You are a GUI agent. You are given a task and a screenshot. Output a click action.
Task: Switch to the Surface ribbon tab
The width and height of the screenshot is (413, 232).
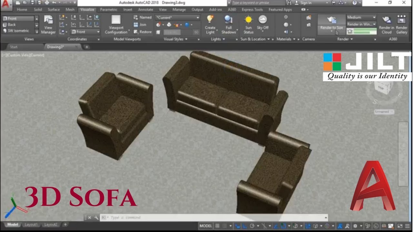point(54,10)
